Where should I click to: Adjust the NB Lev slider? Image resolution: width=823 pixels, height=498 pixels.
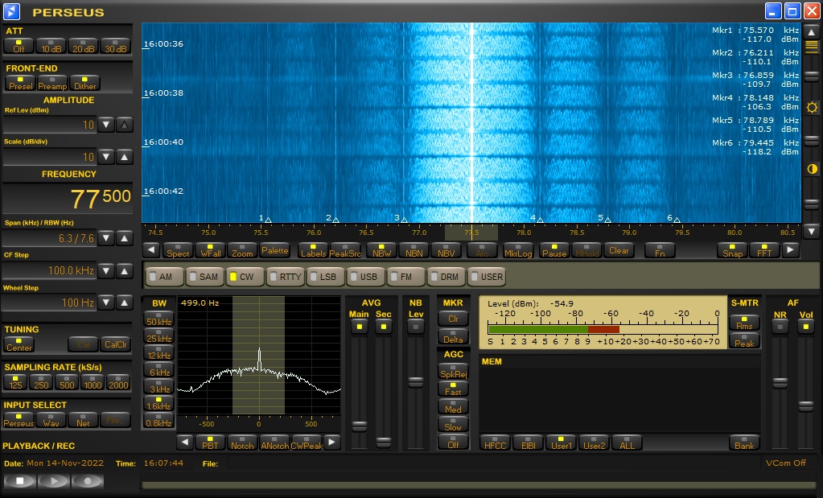click(416, 382)
